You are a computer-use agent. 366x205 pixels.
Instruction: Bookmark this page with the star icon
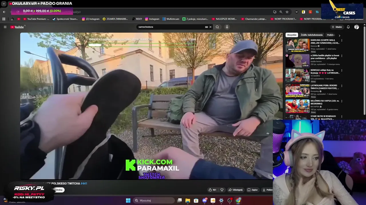(287, 12)
